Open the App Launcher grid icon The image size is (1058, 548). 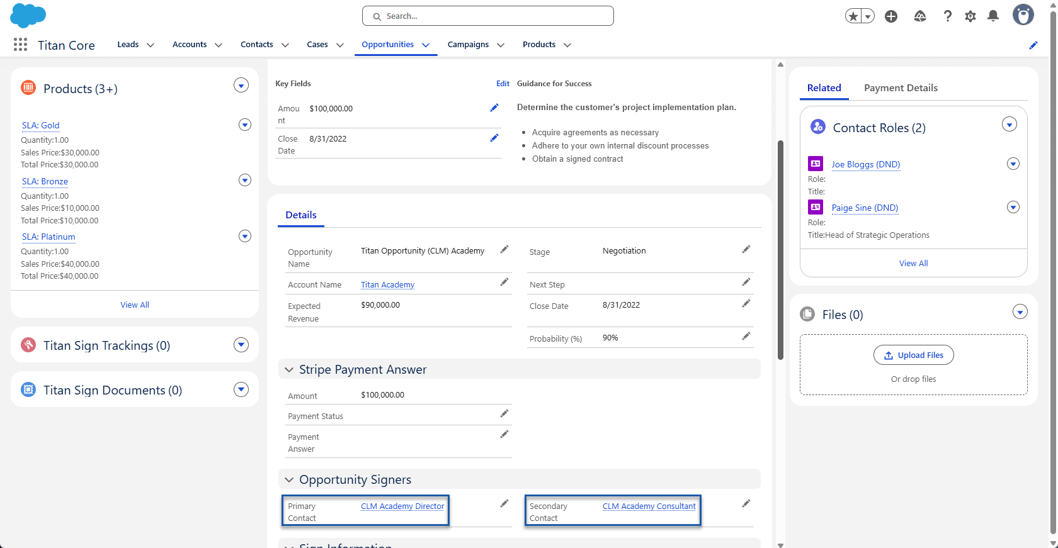coord(20,45)
